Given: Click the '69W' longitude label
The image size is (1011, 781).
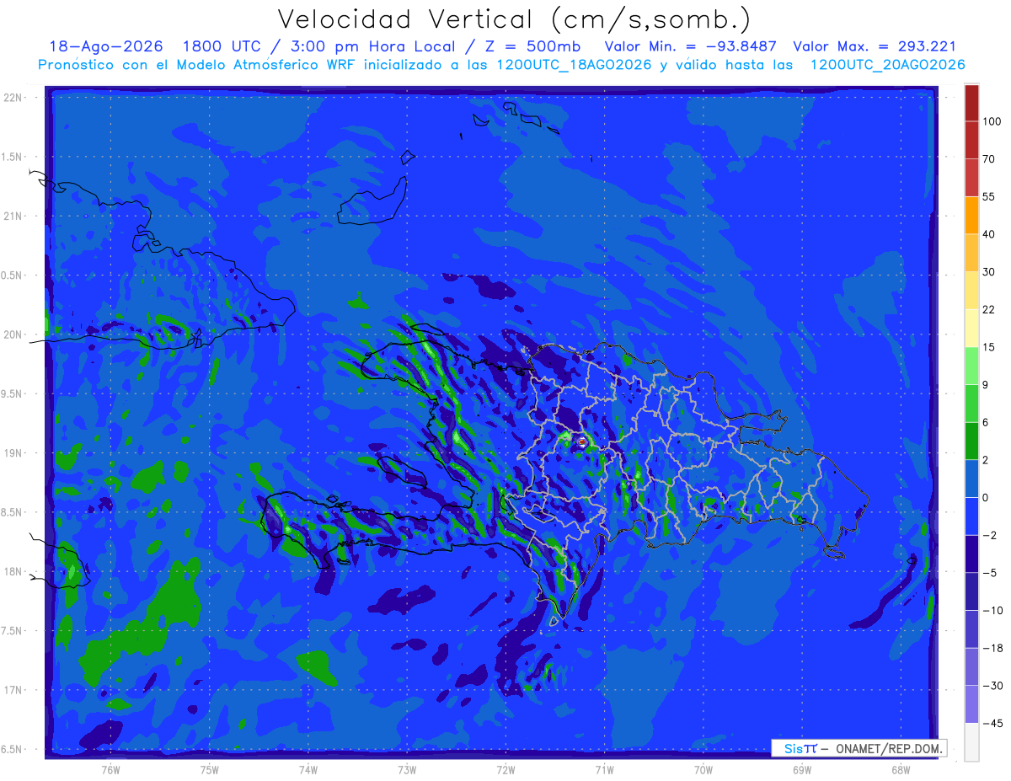Looking at the screenshot, I should 801,768.
